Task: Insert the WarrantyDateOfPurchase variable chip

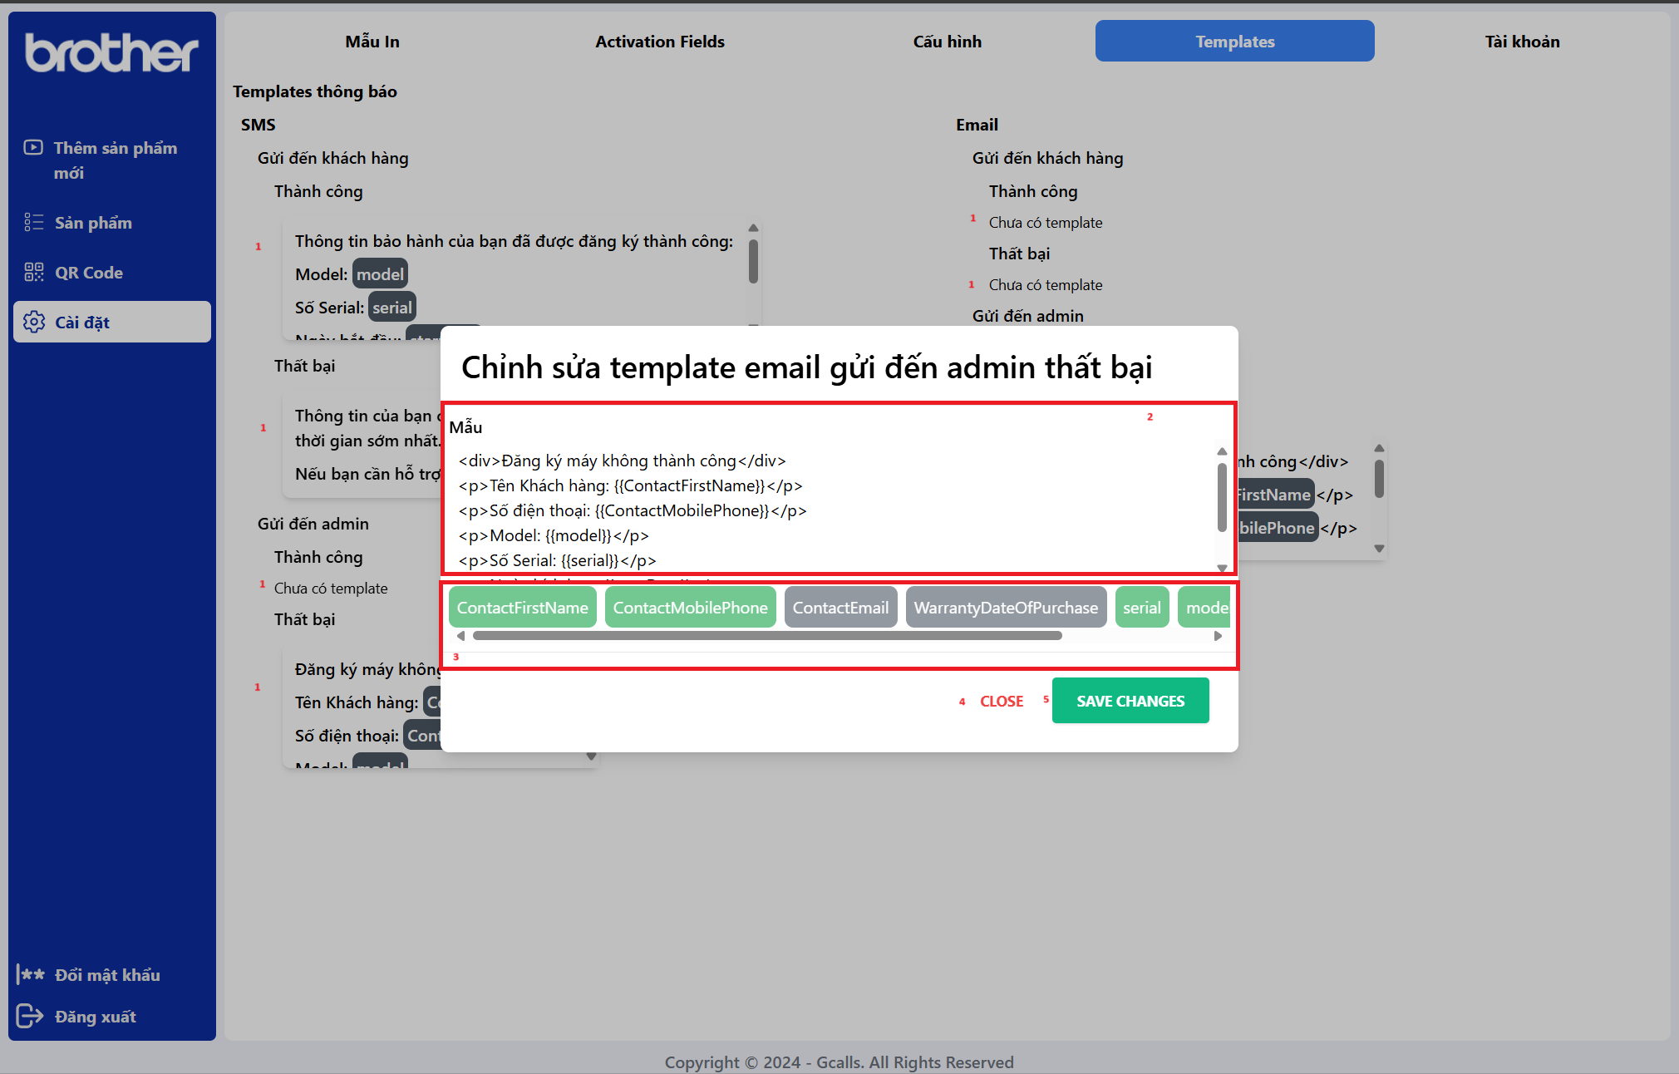Action: point(1006,607)
